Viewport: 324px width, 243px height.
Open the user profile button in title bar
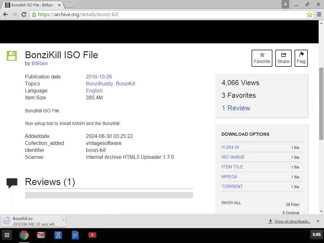point(285,4)
